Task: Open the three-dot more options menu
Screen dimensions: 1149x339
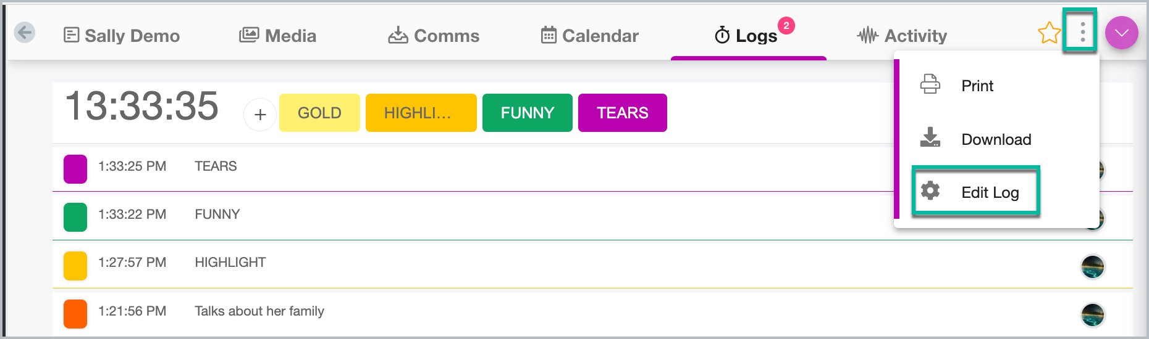Action: coord(1082,31)
